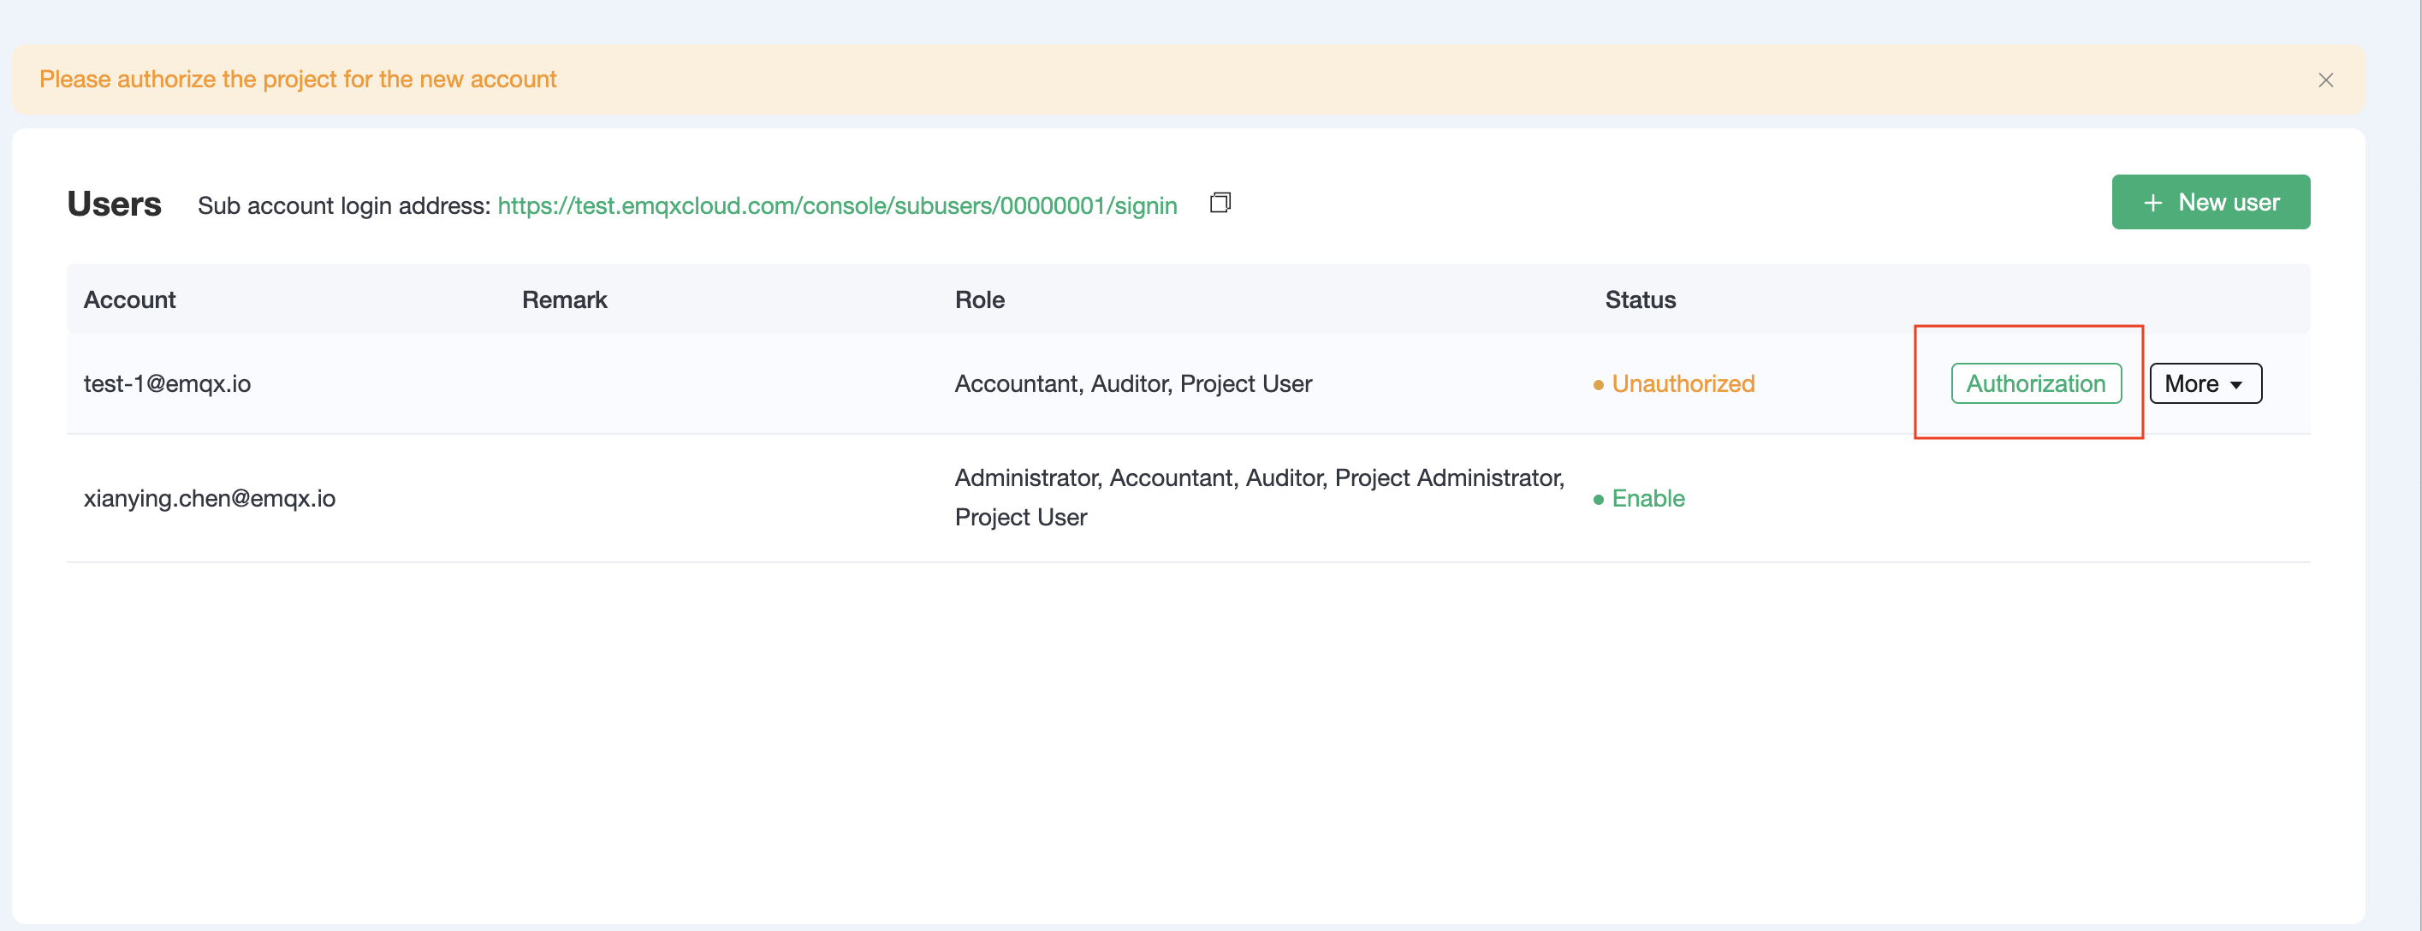Click the Status column header
2422x931 pixels.
[1640, 300]
